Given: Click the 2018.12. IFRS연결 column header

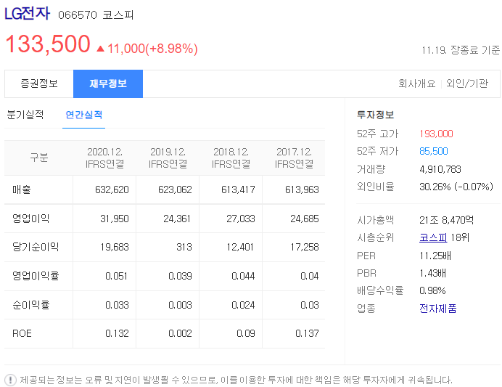Looking at the screenshot, I should (x=231, y=158).
